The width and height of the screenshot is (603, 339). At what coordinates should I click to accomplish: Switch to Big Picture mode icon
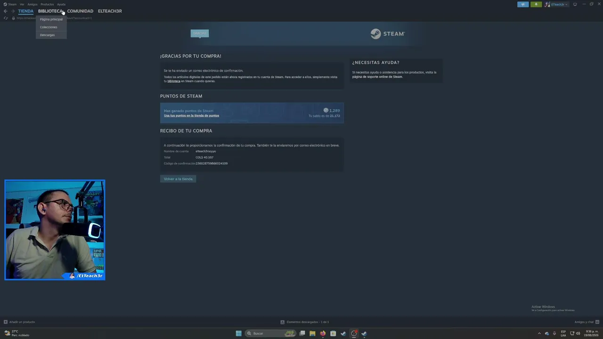(x=575, y=4)
